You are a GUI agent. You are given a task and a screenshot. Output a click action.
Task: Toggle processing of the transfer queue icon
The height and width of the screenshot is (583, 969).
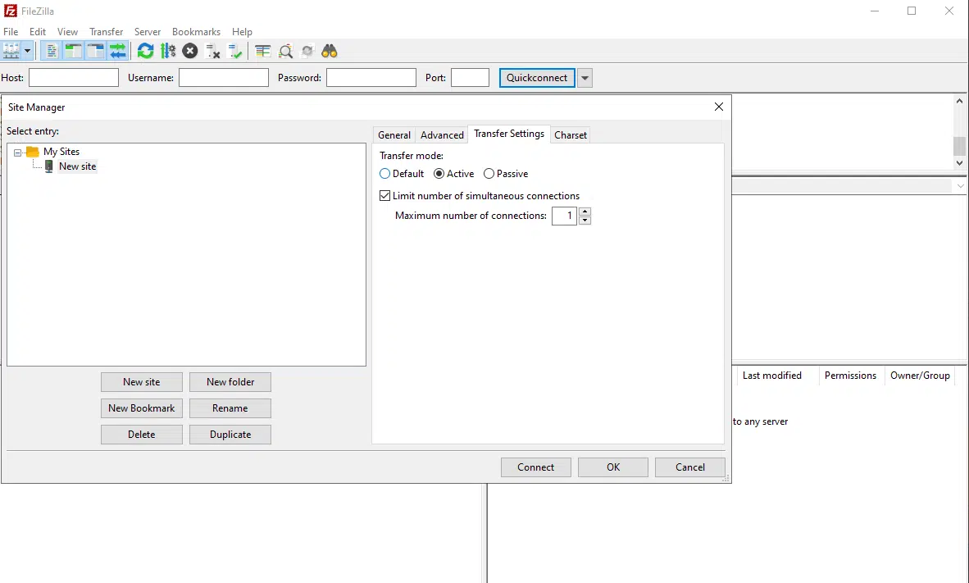[x=167, y=51]
